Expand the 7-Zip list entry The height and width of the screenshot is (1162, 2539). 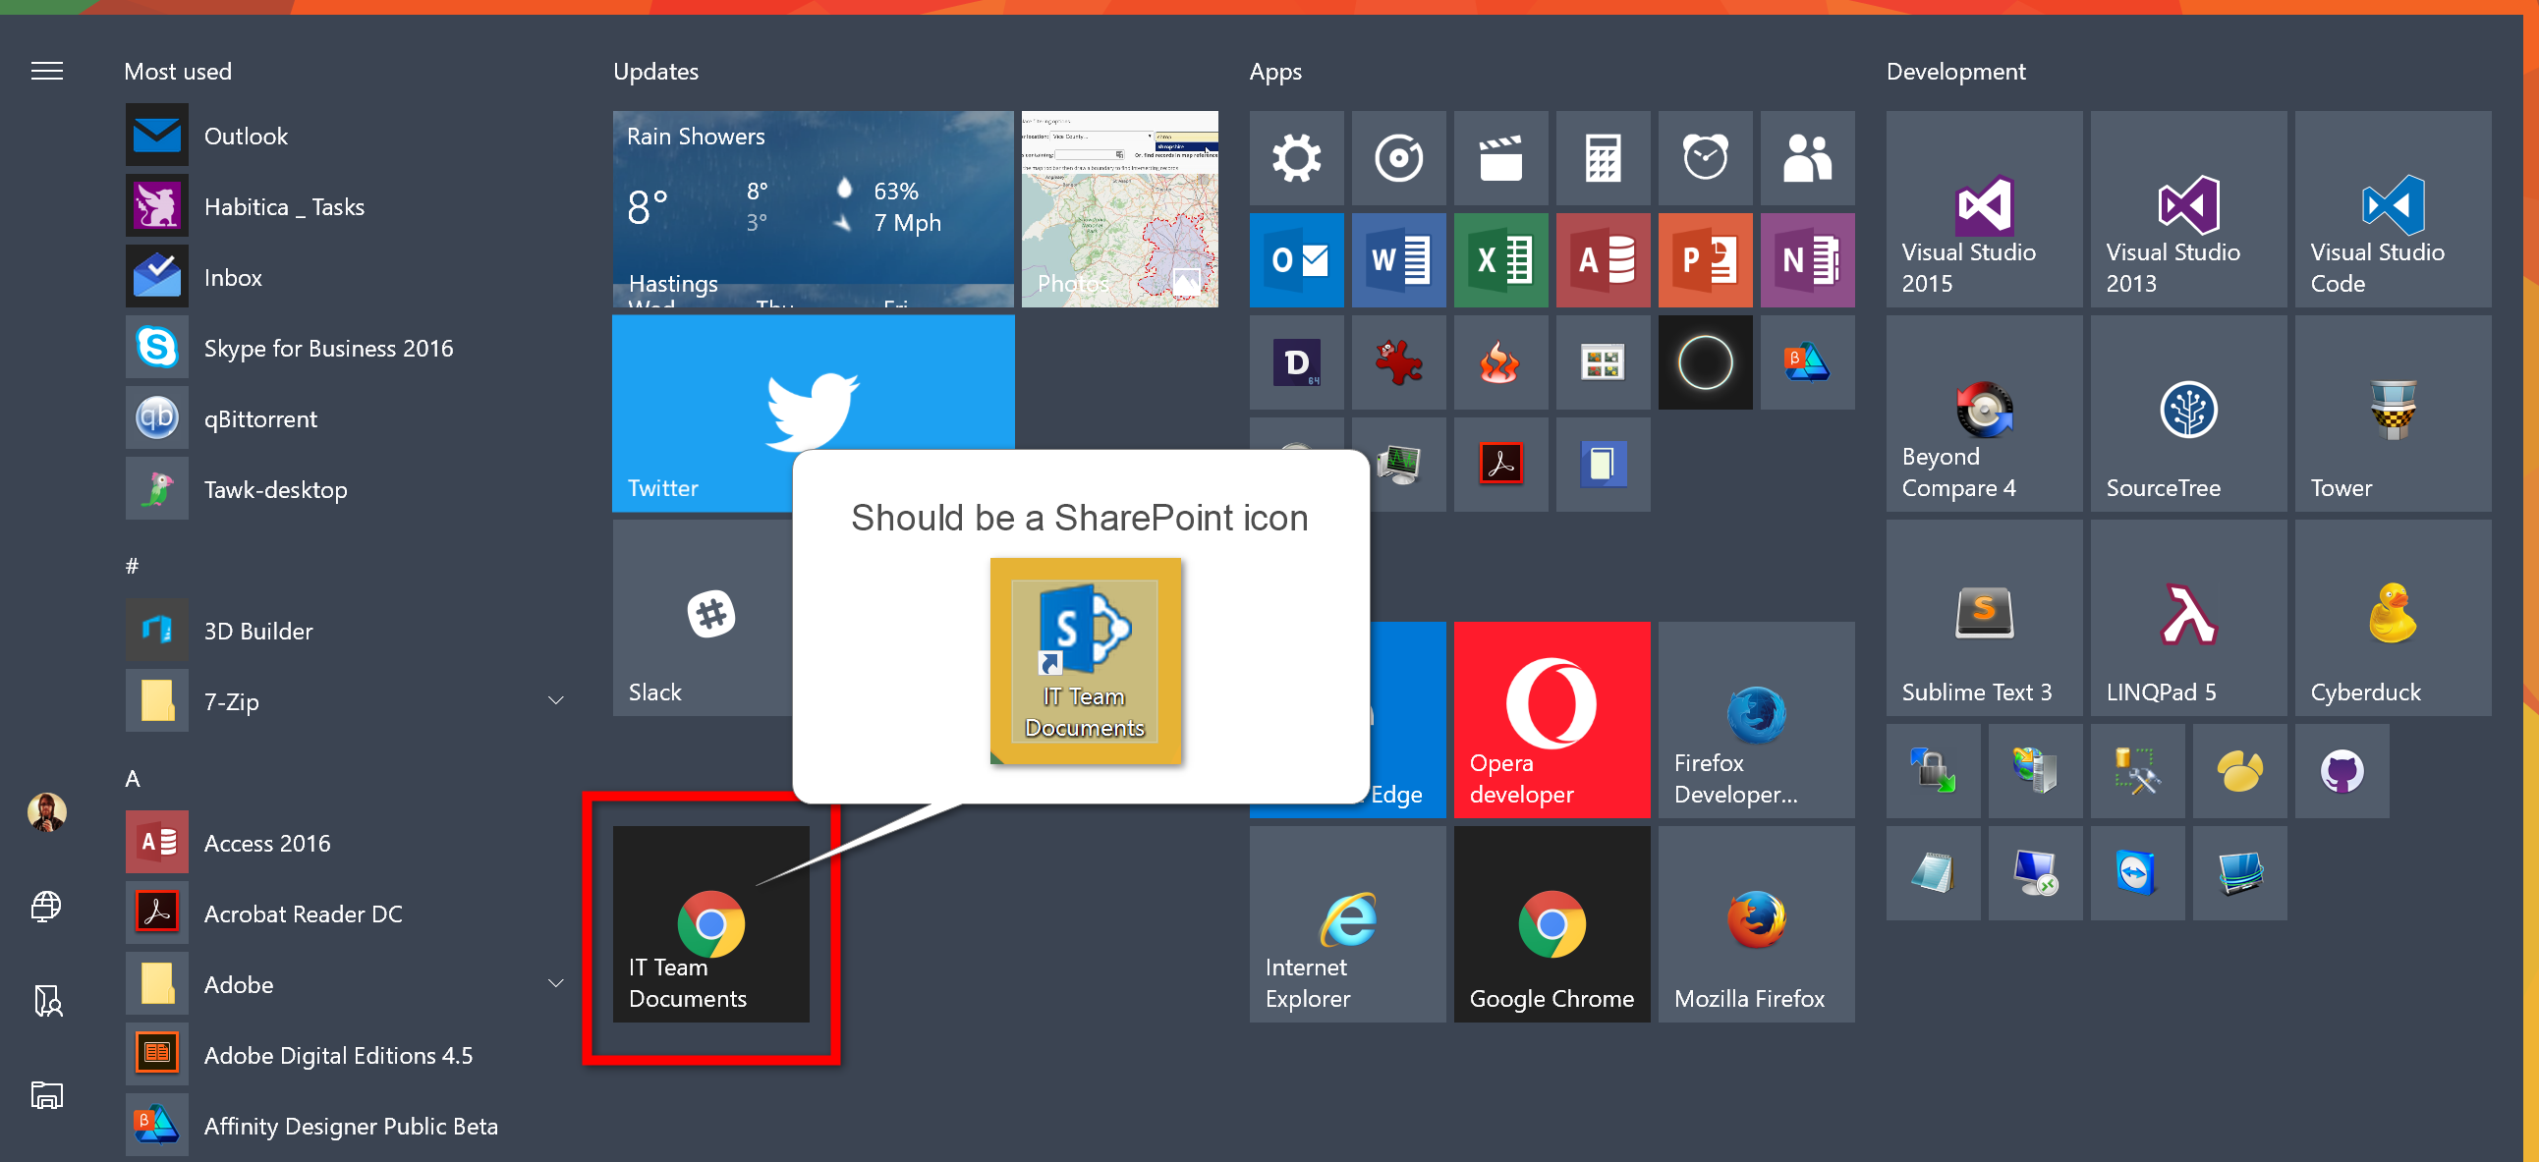(x=556, y=699)
